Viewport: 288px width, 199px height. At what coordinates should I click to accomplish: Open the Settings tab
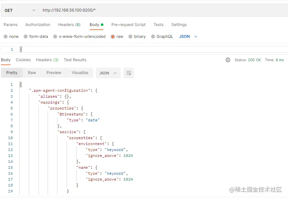[179, 25]
